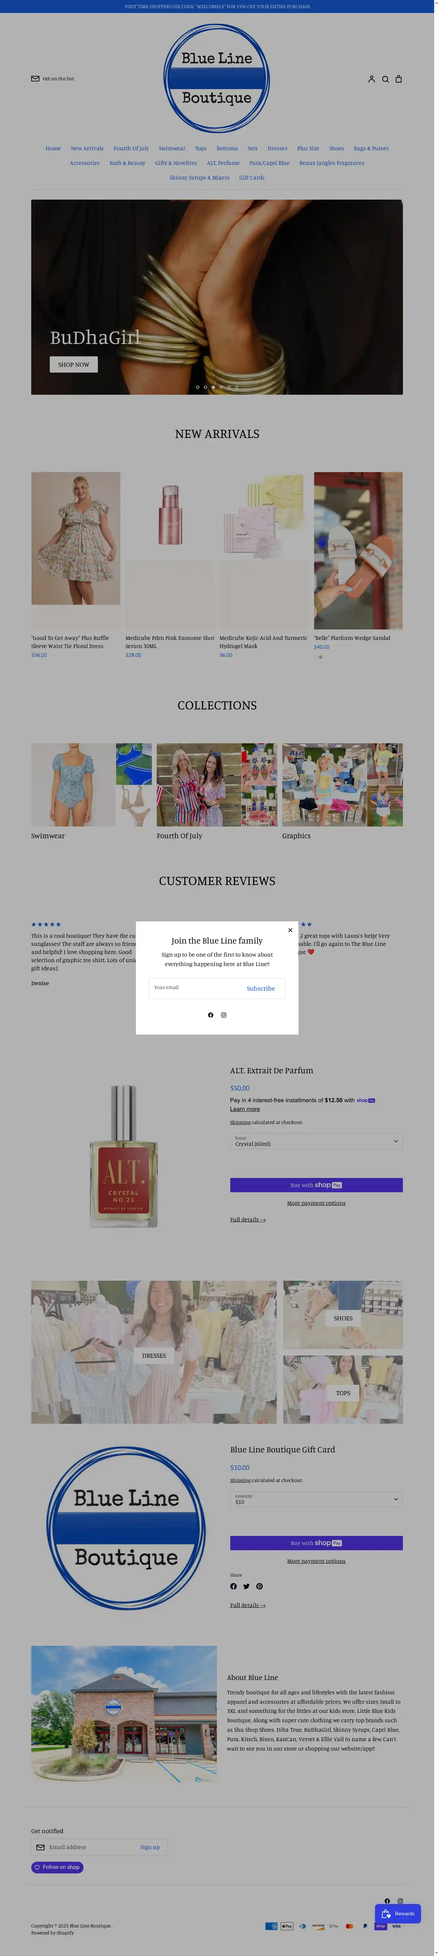Screen dimensions: 439x1956
Task: Open the account icon in the header
Action: pyautogui.click(x=371, y=79)
